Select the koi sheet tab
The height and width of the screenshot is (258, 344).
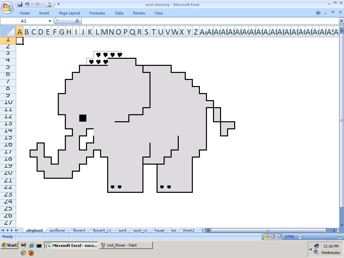[x=174, y=230]
